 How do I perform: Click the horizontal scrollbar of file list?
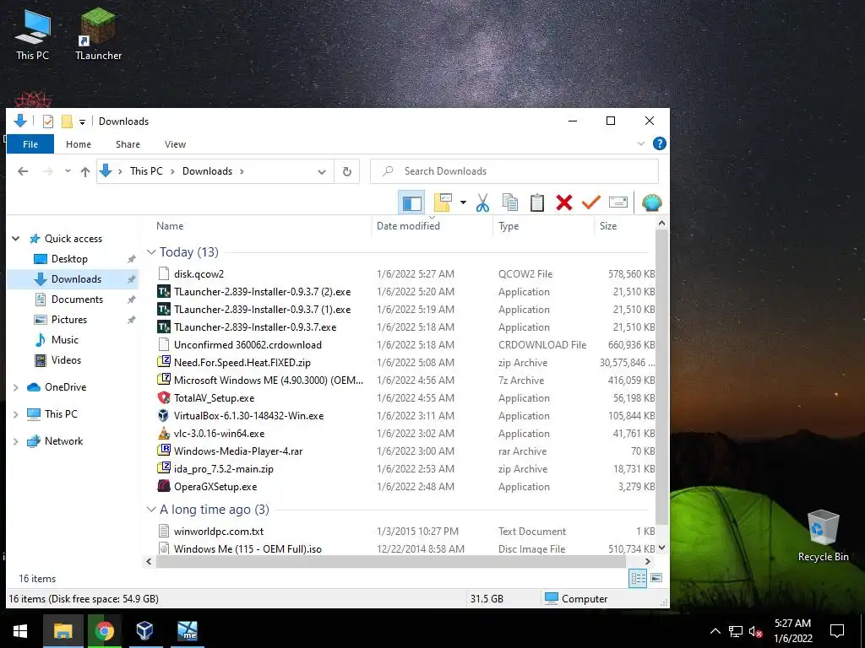(x=391, y=562)
